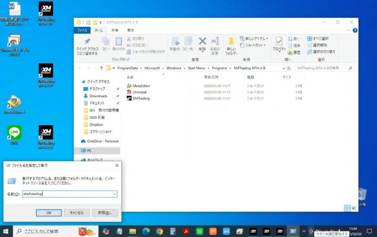Click Select all in ribbon
This screenshot has height=237, width=377.
click(x=318, y=39)
